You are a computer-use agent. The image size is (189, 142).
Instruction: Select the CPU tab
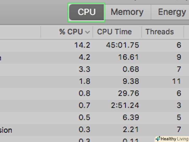(x=86, y=12)
